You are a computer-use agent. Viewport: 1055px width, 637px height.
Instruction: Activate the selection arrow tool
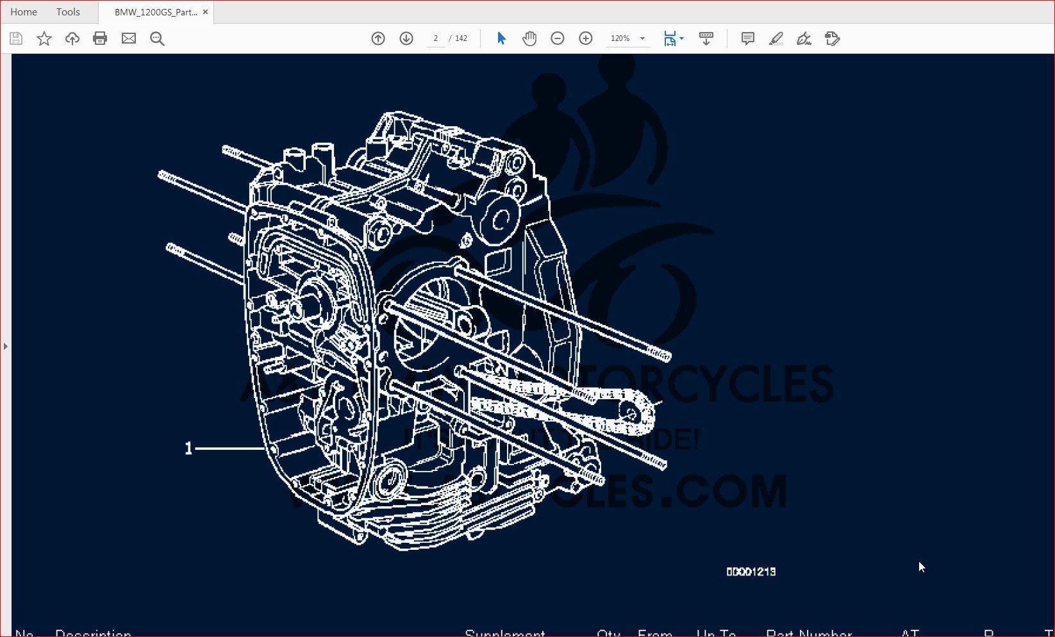(x=501, y=38)
